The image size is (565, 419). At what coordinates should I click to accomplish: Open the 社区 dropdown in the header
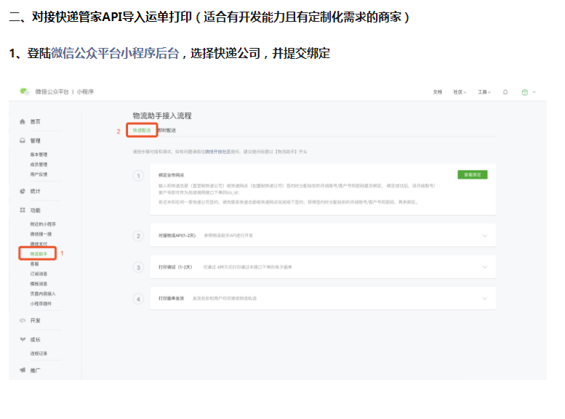click(x=460, y=92)
